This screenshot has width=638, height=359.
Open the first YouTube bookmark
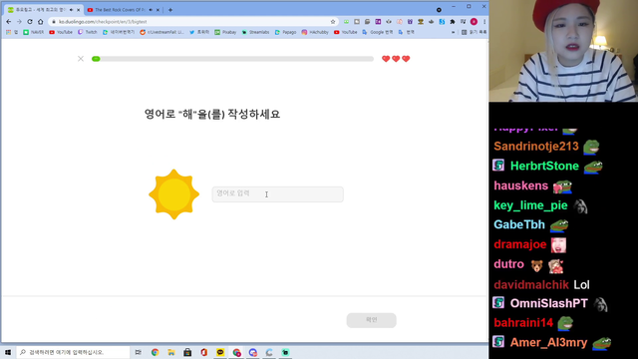61,32
